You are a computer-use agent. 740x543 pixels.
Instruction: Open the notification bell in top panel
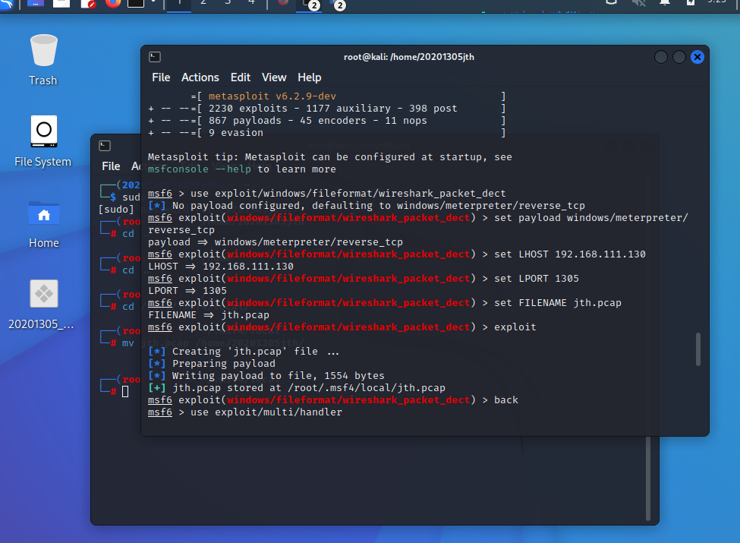coord(665,3)
